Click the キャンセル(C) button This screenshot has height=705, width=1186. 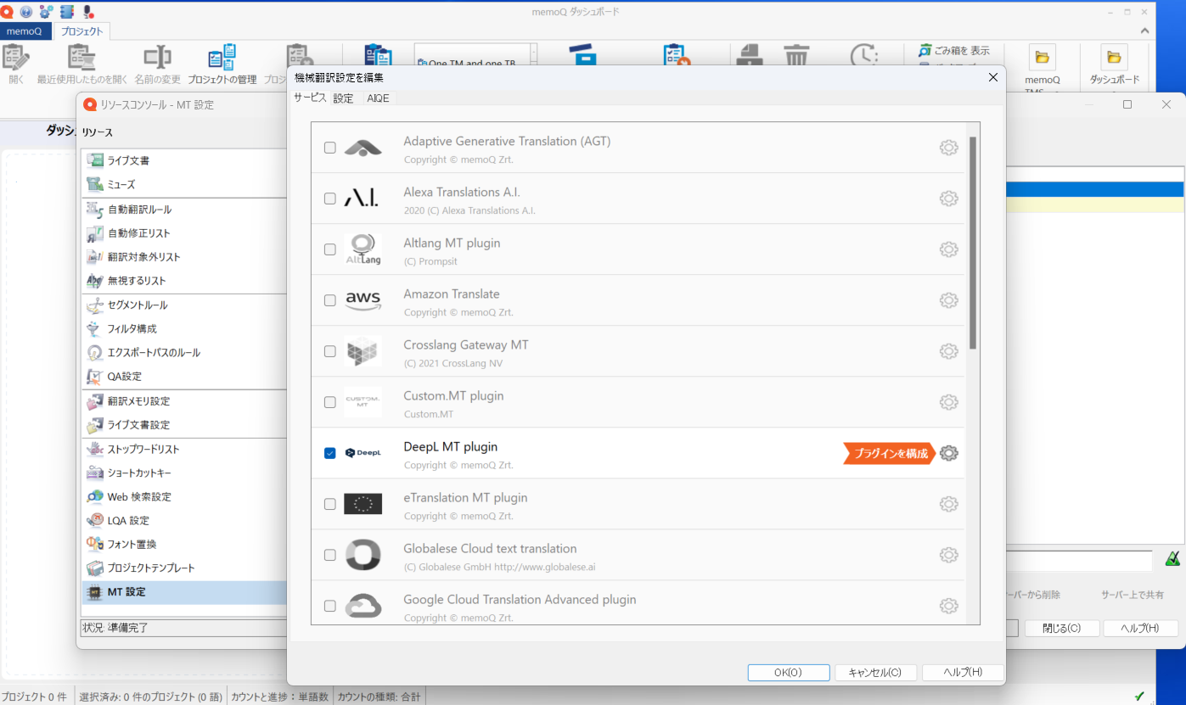click(875, 672)
